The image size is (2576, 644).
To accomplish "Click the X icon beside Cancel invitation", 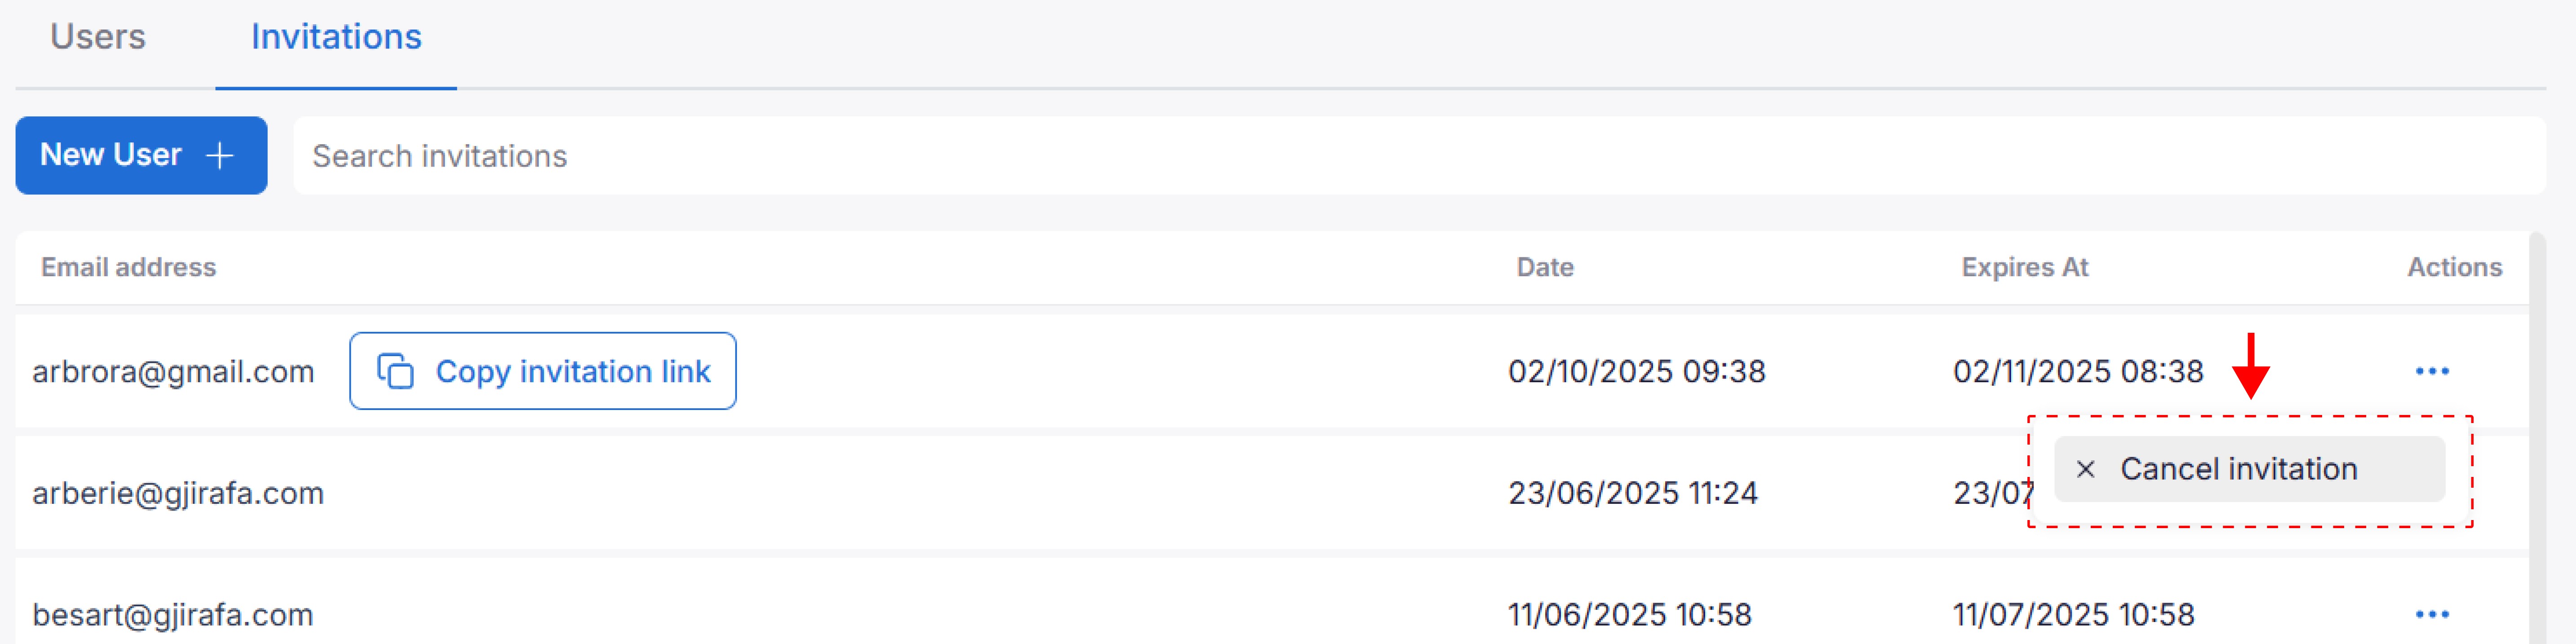I will (x=2085, y=469).
